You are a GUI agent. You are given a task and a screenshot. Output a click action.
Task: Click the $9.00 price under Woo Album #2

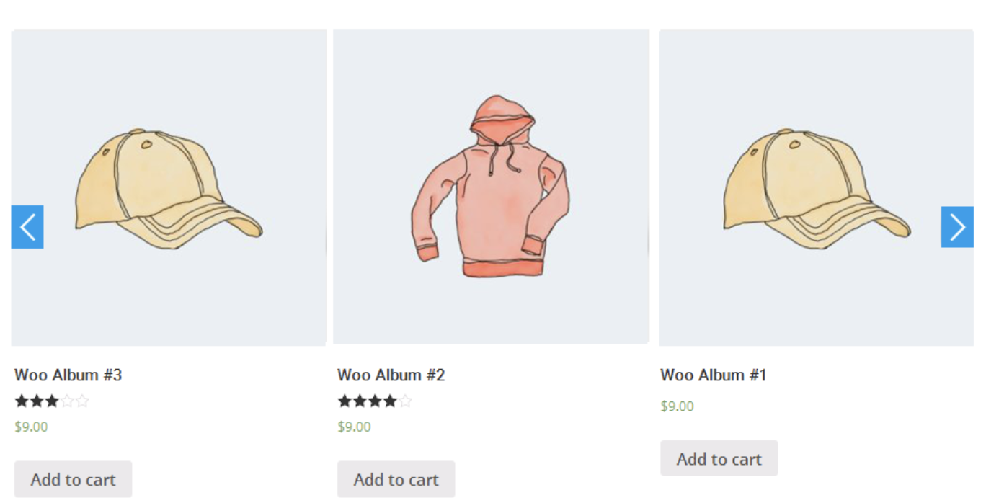coord(354,427)
